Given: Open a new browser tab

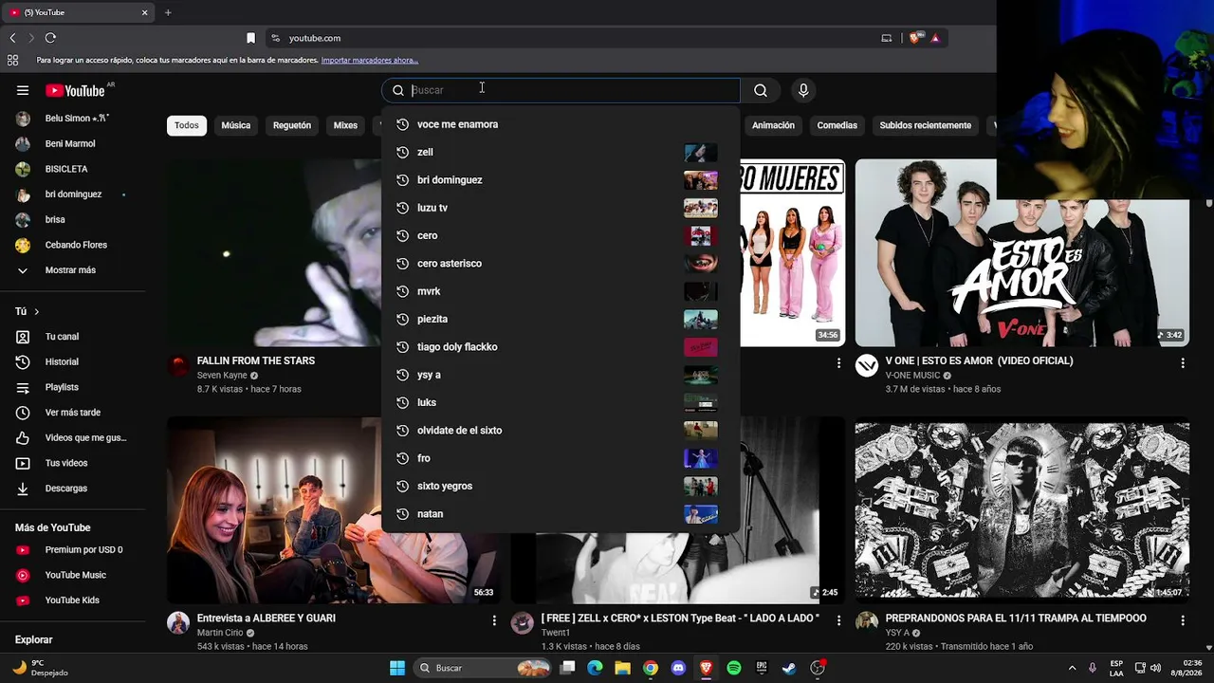Looking at the screenshot, I should pyautogui.click(x=168, y=12).
